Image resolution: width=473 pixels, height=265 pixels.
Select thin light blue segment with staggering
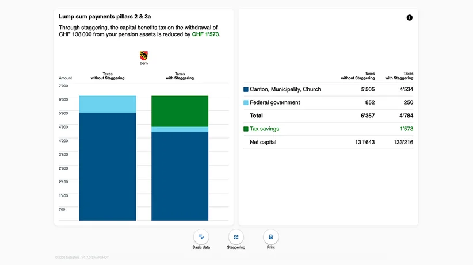click(180, 129)
